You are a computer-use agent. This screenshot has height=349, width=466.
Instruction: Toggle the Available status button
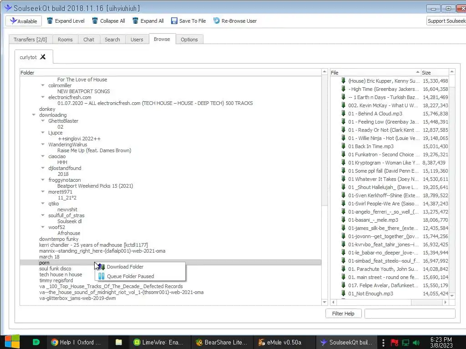click(24, 21)
